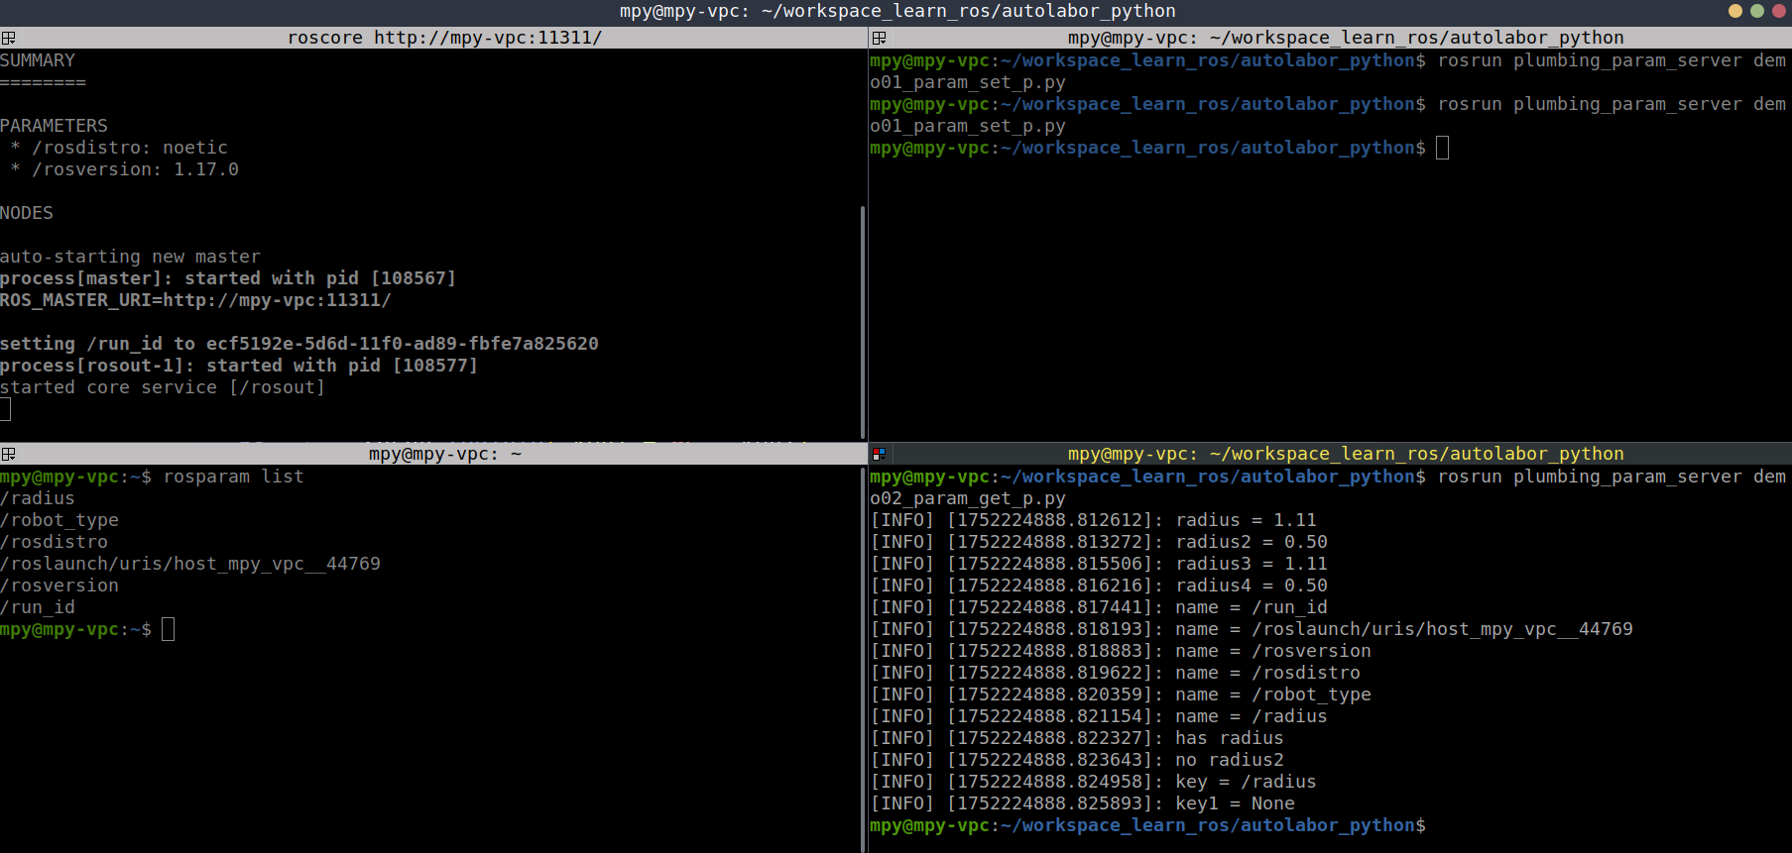1792x853 pixels.
Task: Click the top-right pane title bar text
Action: click(x=1345, y=38)
